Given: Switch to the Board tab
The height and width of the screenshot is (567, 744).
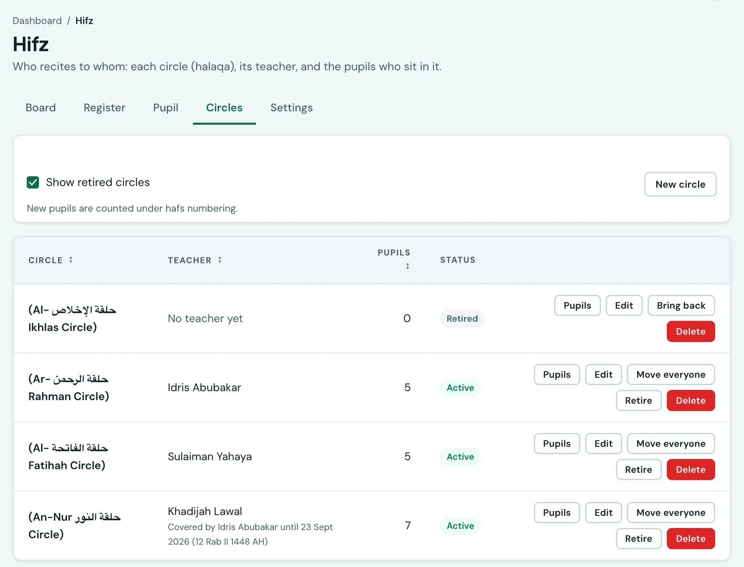Looking at the screenshot, I should 40,108.
